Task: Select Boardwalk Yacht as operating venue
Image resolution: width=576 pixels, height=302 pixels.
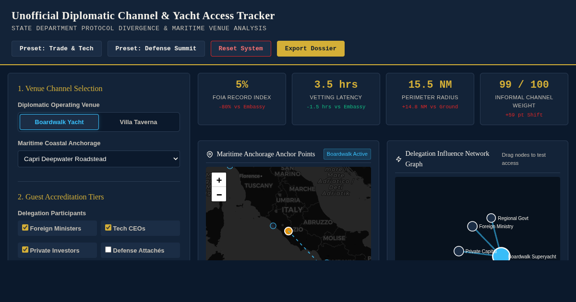Action: 59,122
